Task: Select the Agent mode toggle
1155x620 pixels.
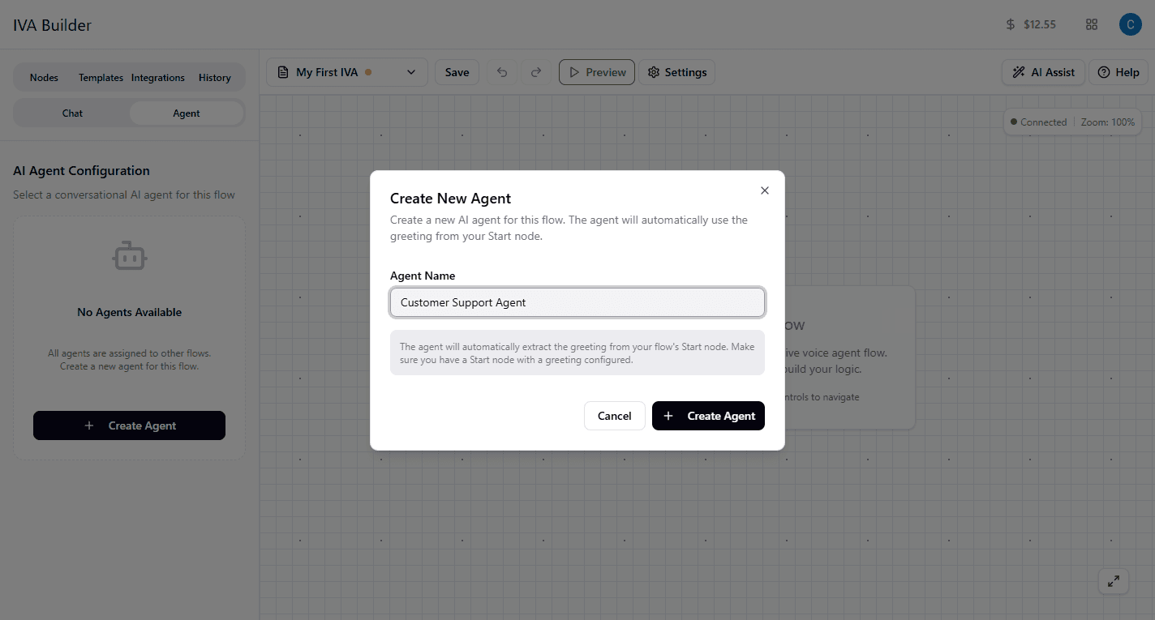Action: pyautogui.click(x=186, y=113)
